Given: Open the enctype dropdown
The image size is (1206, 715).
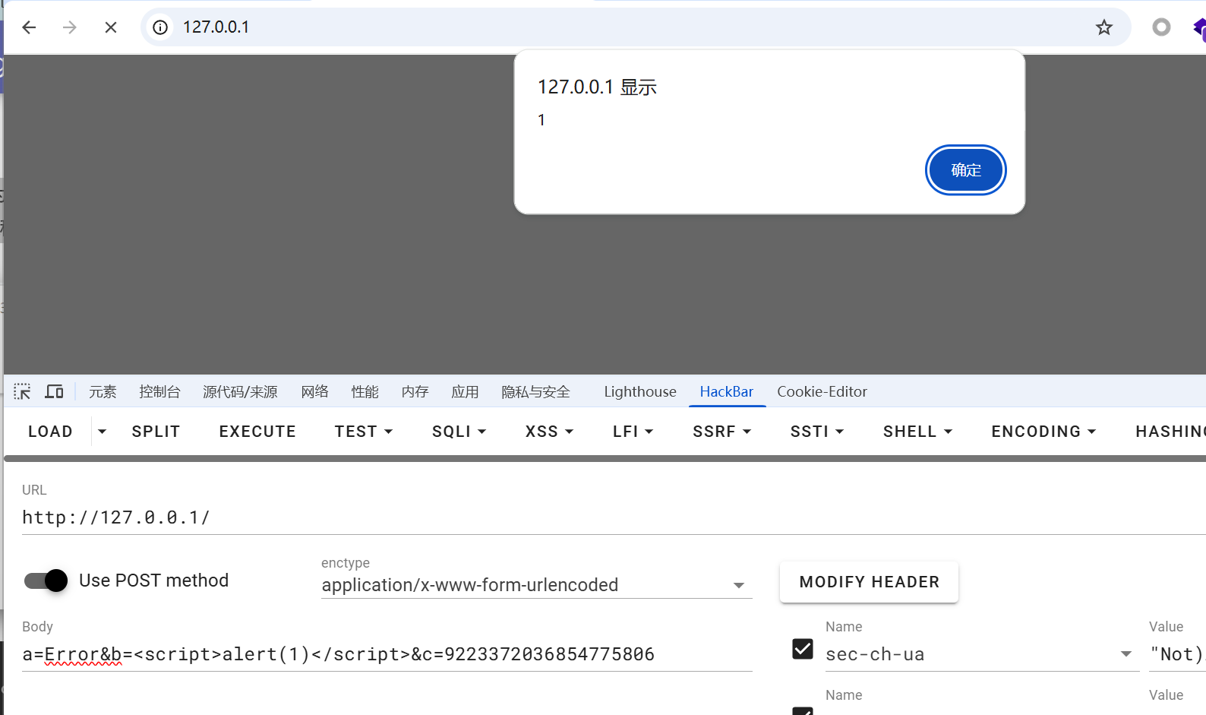Looking at the screenshot, I should [536, 585].
